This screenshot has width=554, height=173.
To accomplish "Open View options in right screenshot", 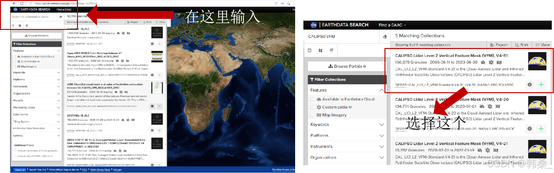I will [542, 45].
